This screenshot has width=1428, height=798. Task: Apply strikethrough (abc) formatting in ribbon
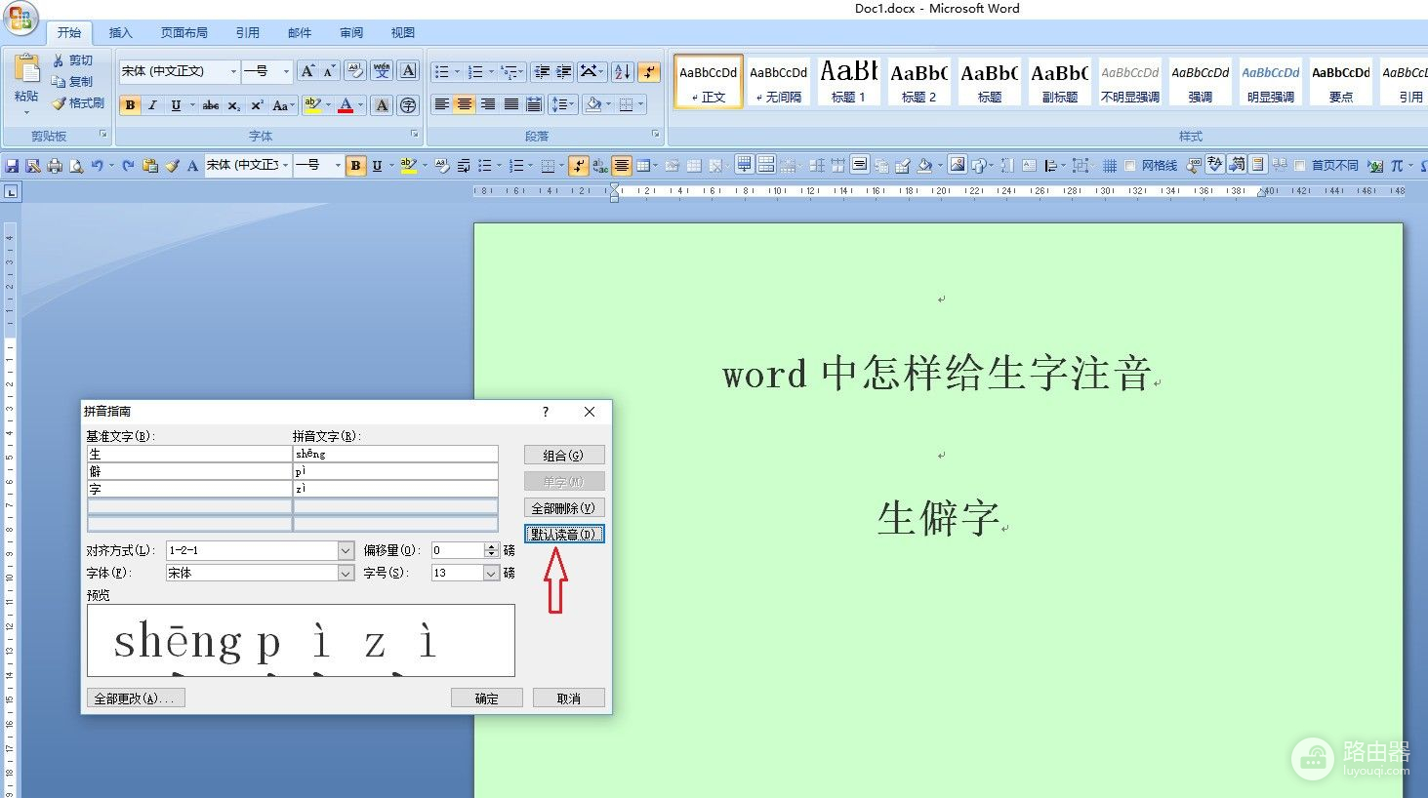(x=210, y=105)
